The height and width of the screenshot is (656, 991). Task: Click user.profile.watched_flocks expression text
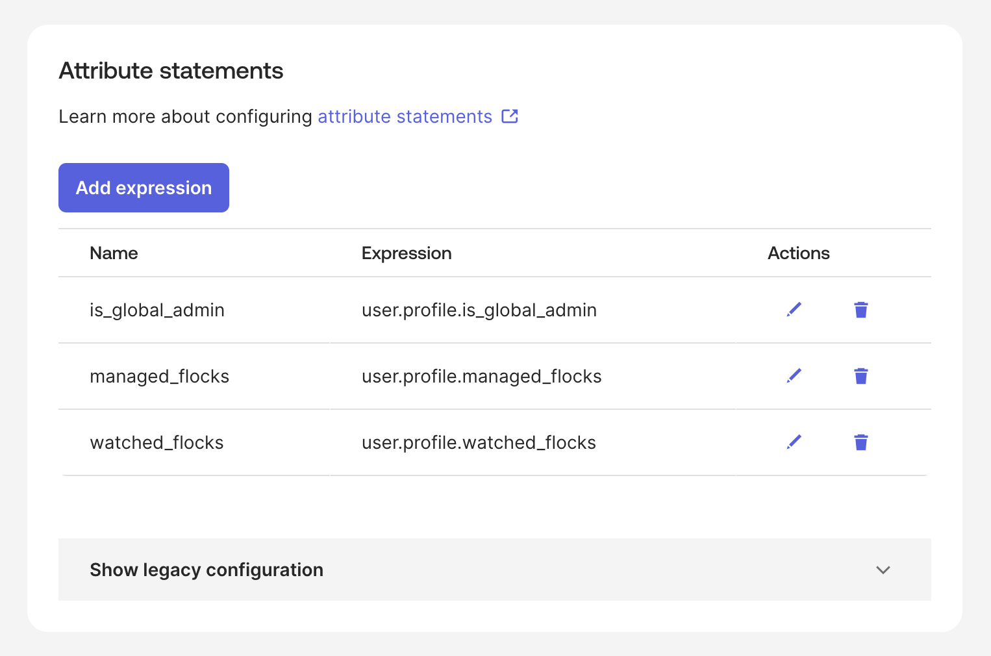(x=479, y=443)
